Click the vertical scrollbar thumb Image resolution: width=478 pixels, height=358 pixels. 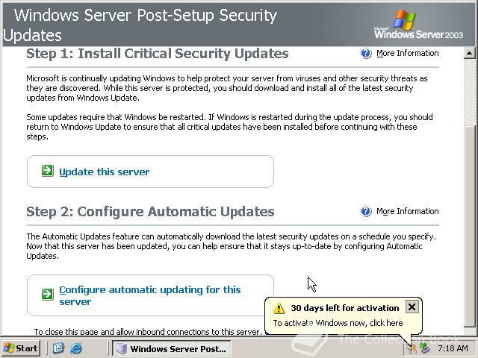(470, 226)
